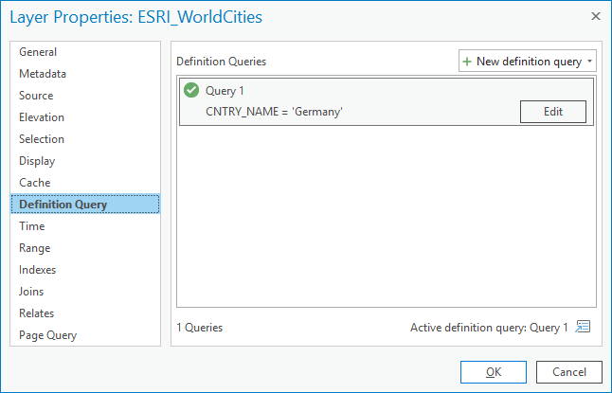Close the Layer Properties dialog
Screen dimensions: 612x393
pyautogui.click(x=596, y=16)
